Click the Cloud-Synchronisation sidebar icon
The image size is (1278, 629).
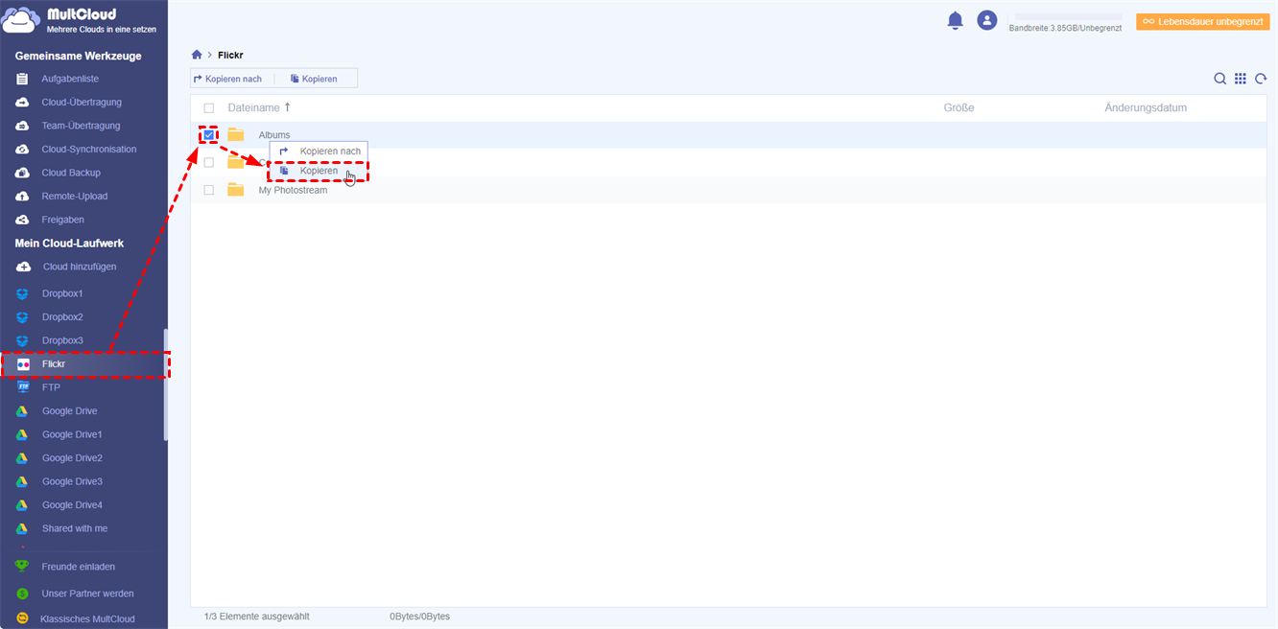[22, 150]
